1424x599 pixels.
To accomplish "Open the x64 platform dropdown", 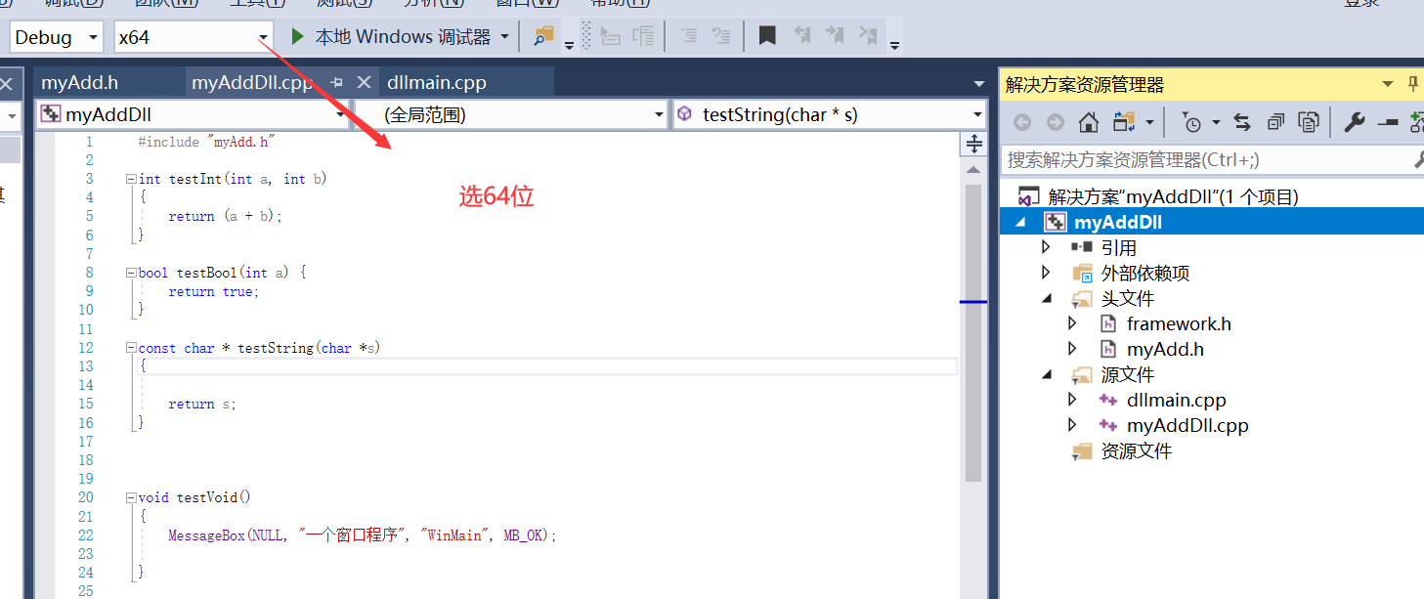I will point(261,36).
